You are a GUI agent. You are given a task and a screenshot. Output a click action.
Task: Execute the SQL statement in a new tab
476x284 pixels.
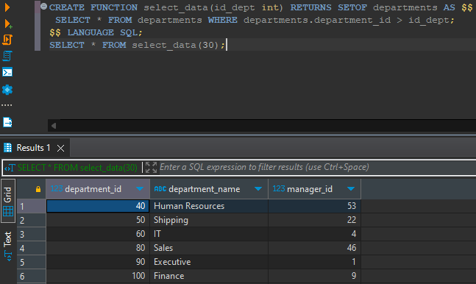[x=8, y=24]
